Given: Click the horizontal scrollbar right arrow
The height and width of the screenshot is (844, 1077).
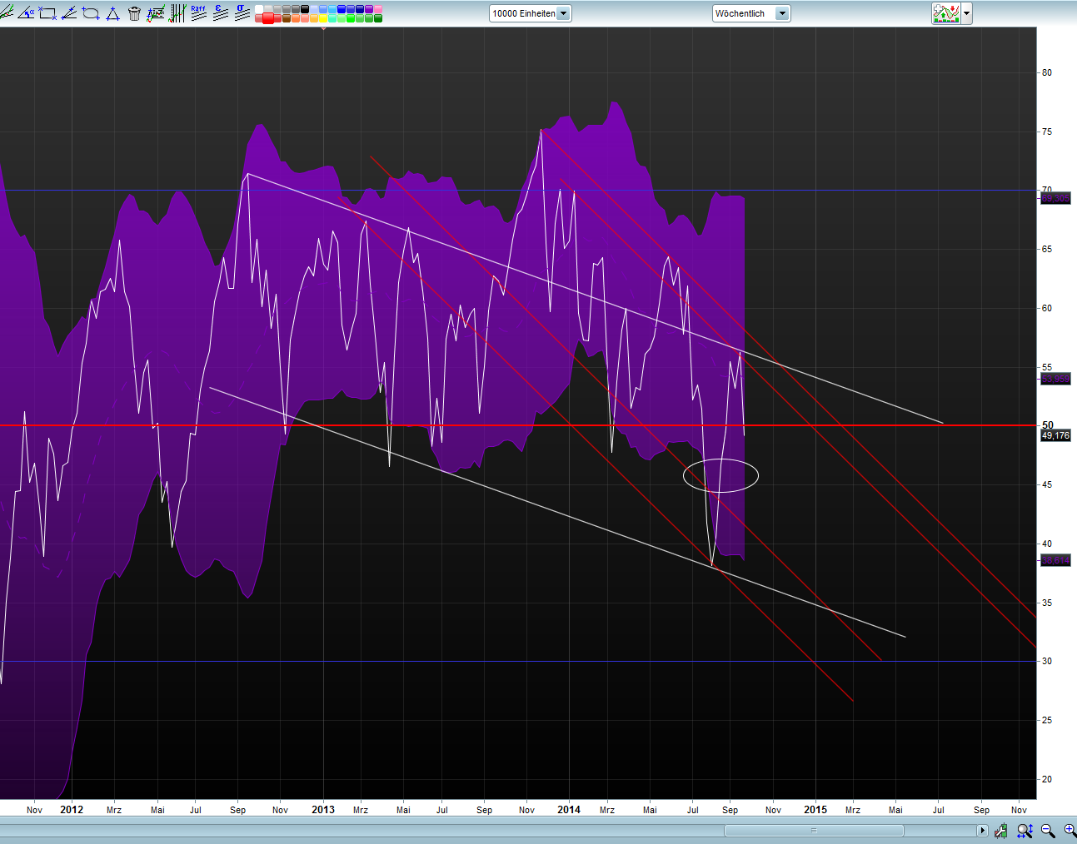Looking at the screenshot, I should click(982, 831).
